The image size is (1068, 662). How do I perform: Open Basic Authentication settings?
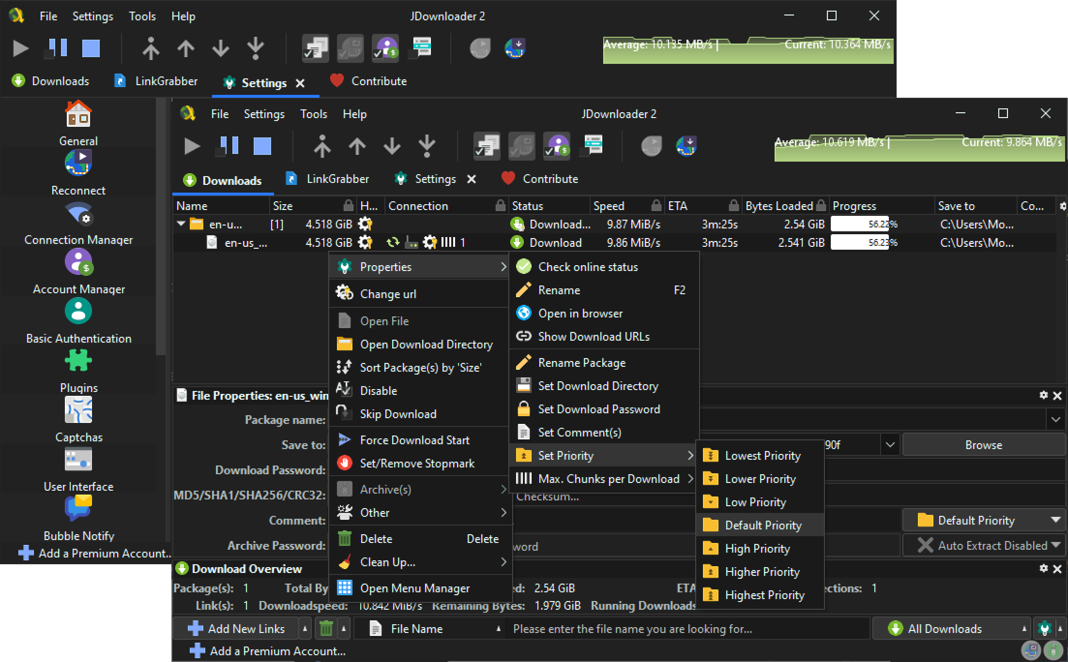[x=78, y=321]
